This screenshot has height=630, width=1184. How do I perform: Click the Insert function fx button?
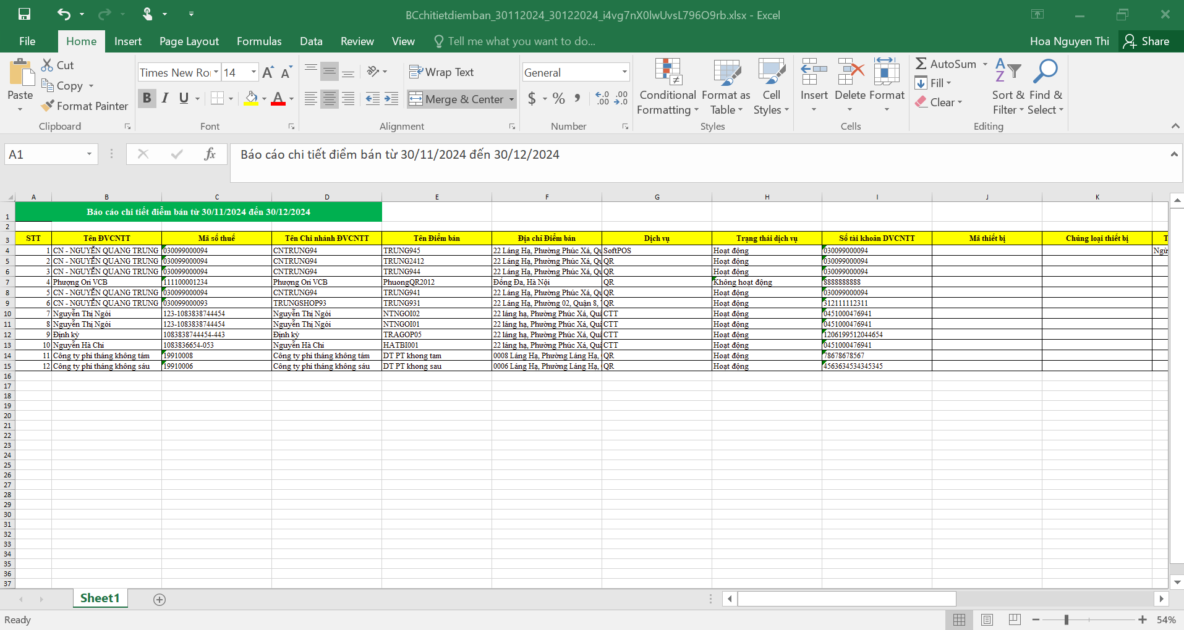[x=210, y=154]
